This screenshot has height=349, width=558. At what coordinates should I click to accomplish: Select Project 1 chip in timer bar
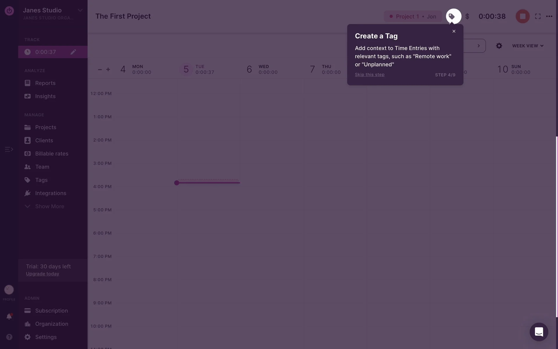[413, 16]
